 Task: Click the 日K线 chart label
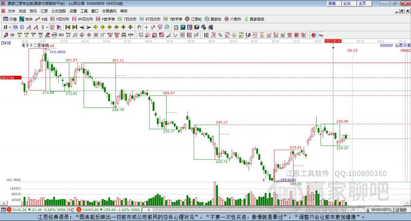click(x=6, y=43)
